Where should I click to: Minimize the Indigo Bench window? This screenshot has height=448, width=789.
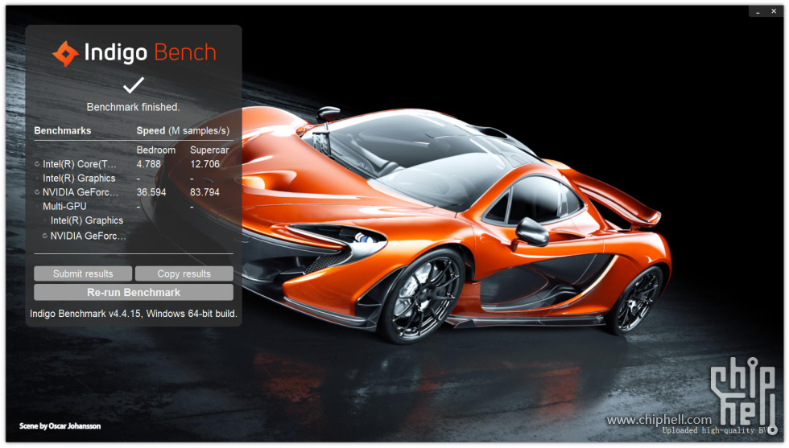(x=758, y=11)
